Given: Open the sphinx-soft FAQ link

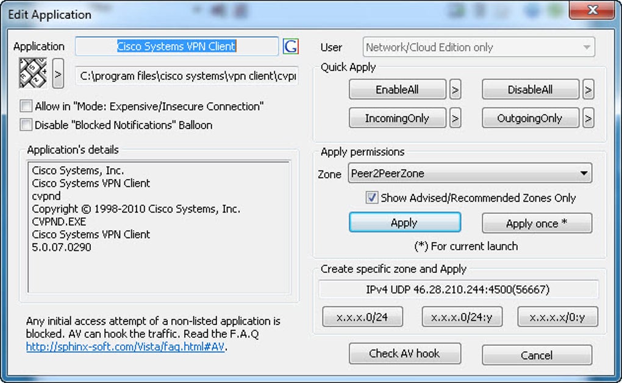Looking at the screenshot, I should (126, 346).
